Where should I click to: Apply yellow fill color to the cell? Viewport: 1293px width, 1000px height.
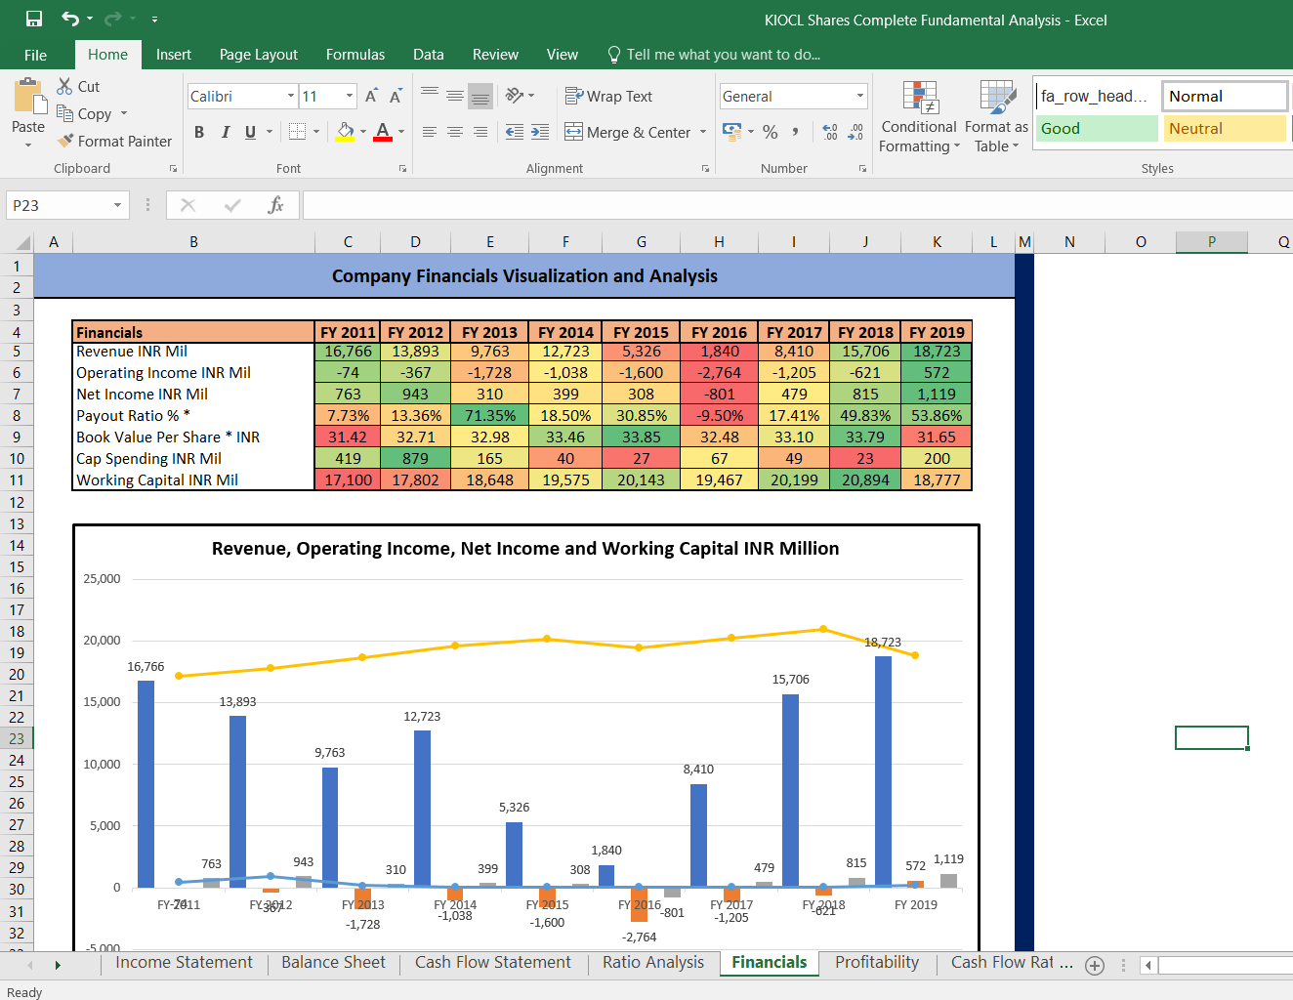click(346, 132)
